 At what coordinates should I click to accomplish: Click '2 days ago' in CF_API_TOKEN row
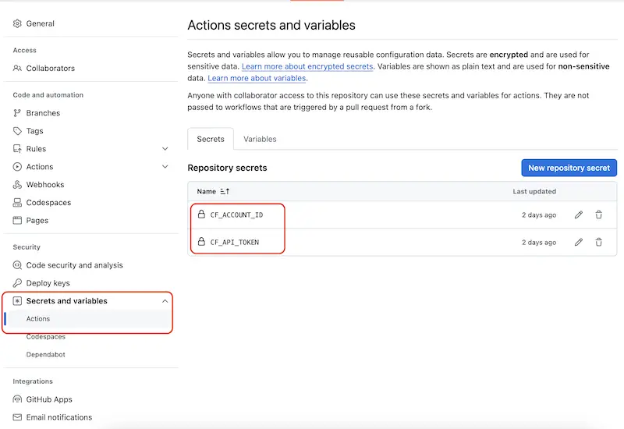[x=539, y=243]
